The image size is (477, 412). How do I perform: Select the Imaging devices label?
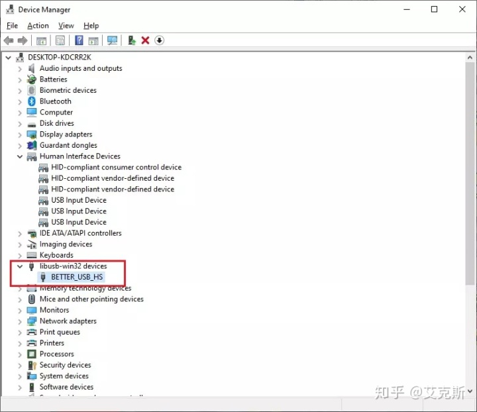tap(66, 244)
